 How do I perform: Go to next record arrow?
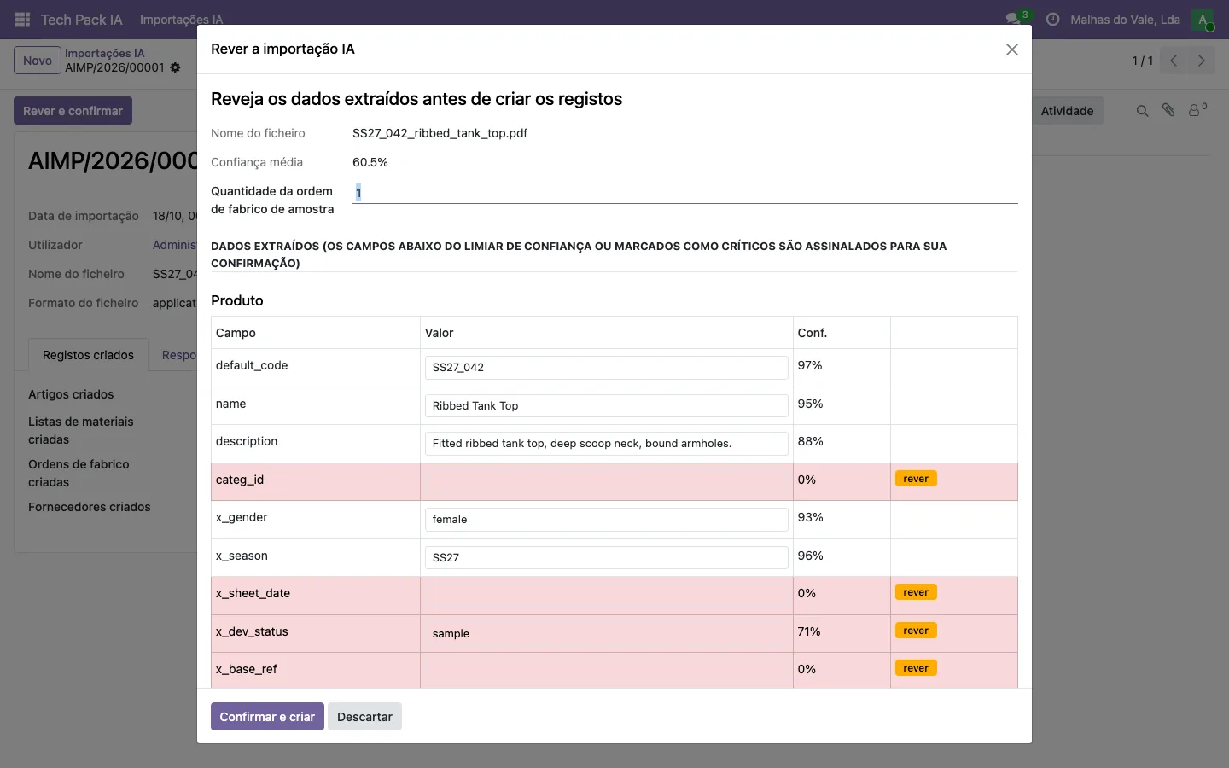(1201, 61)
